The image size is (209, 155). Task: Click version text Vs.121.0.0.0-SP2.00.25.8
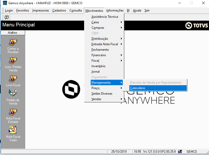(160, 152)
